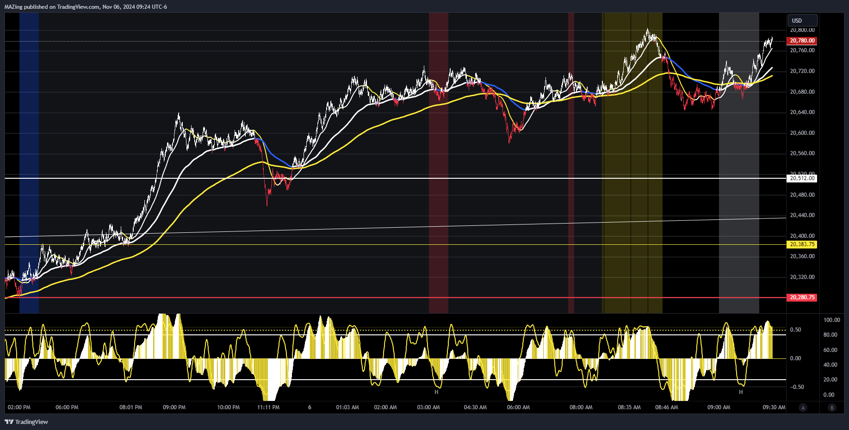Click the 20,720.00 price axis value

click(x=802, y=71)
